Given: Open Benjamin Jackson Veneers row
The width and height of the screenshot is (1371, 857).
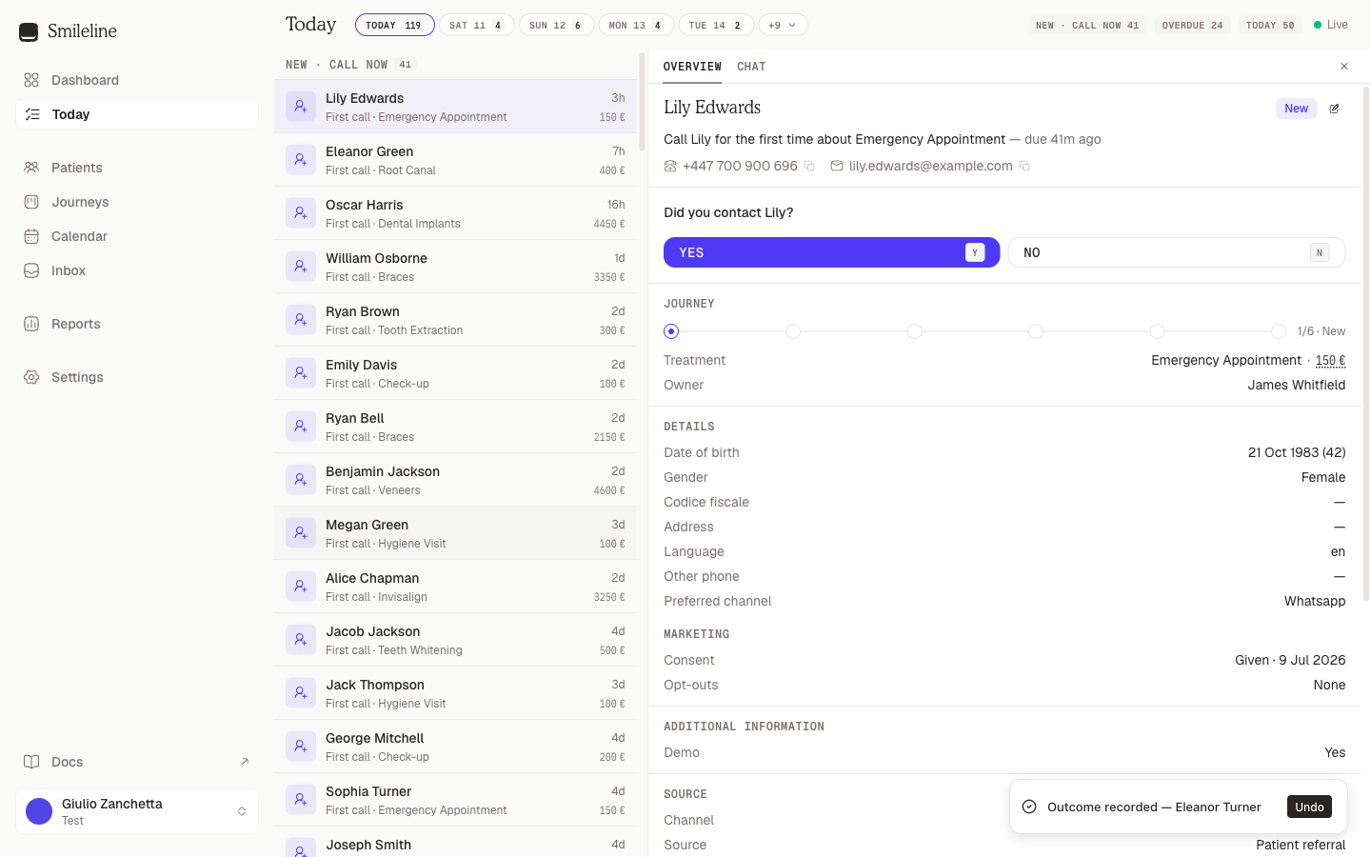Looking at the screenshot, I should [x=455, y=480].
